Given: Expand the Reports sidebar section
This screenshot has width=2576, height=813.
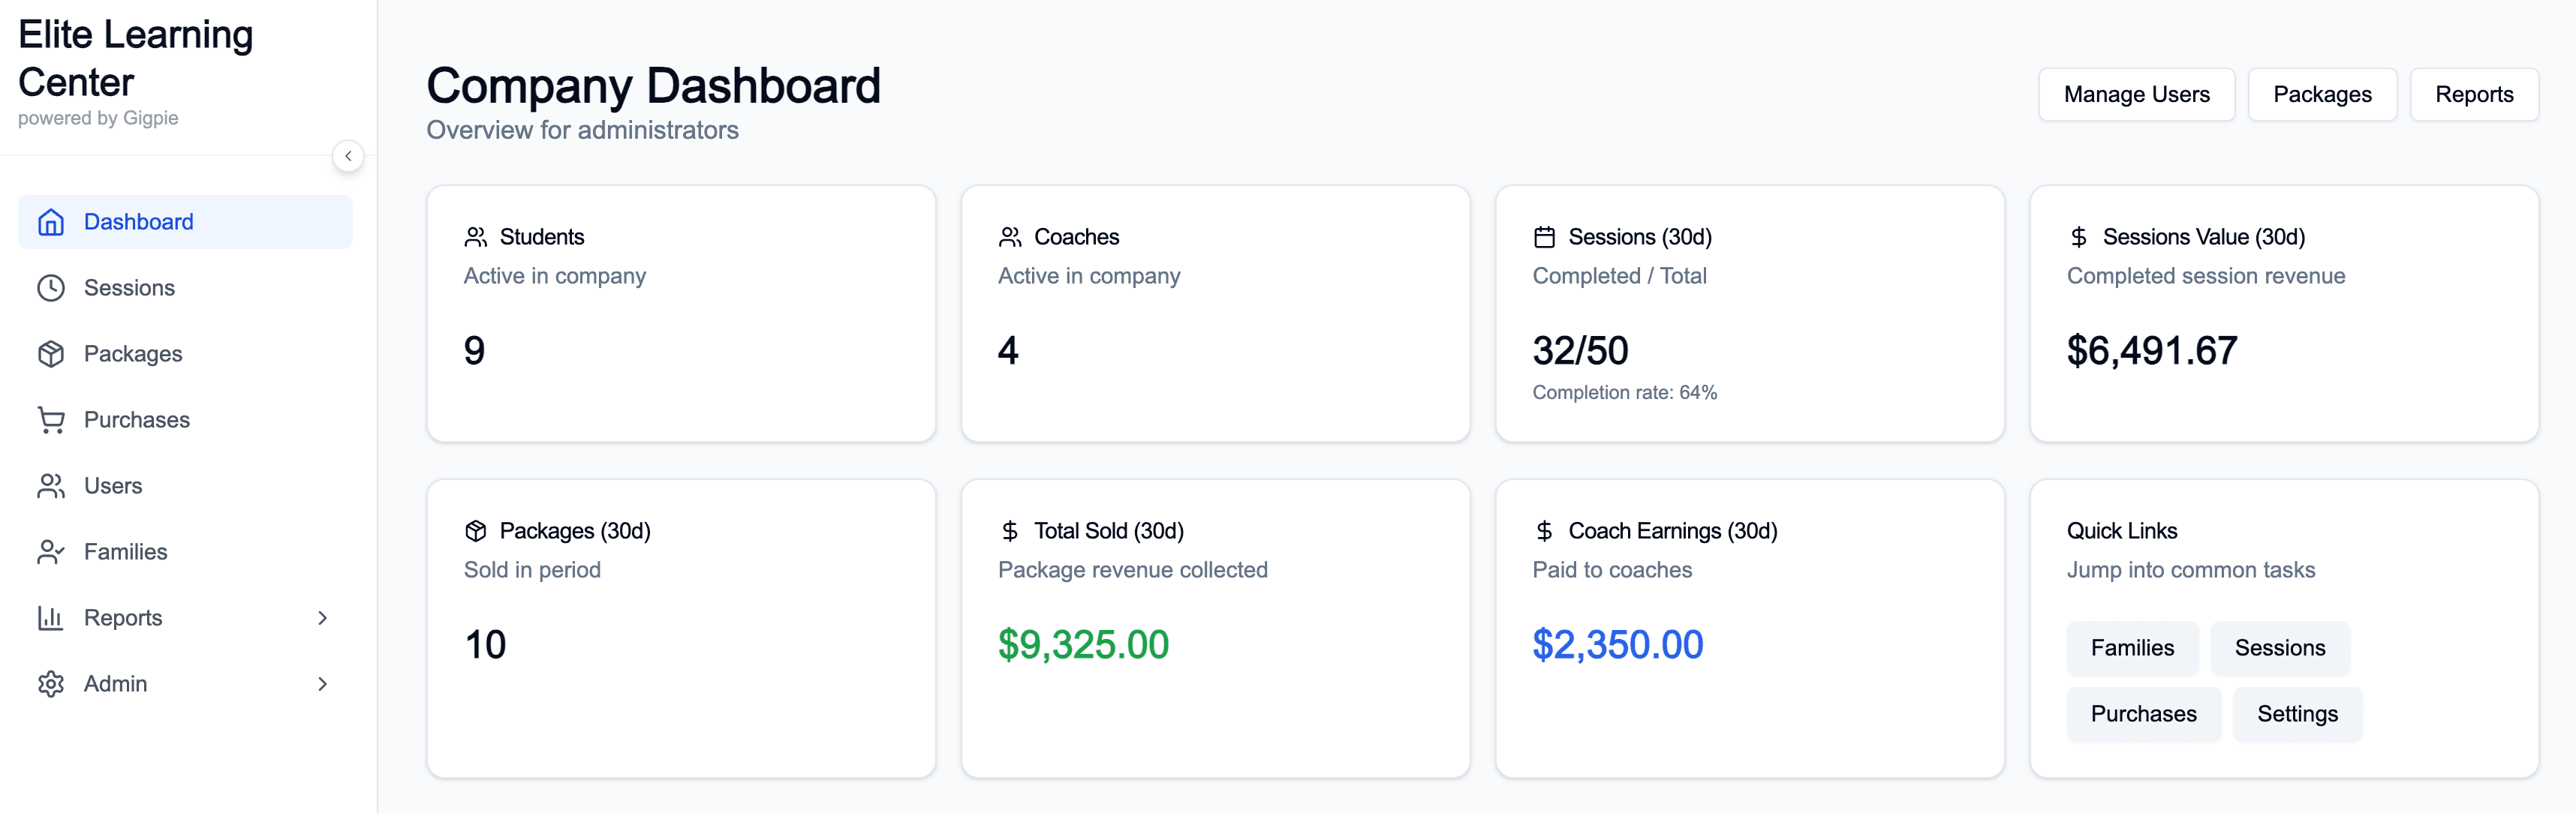Looking at the screenshot, I should click(322, 617).
